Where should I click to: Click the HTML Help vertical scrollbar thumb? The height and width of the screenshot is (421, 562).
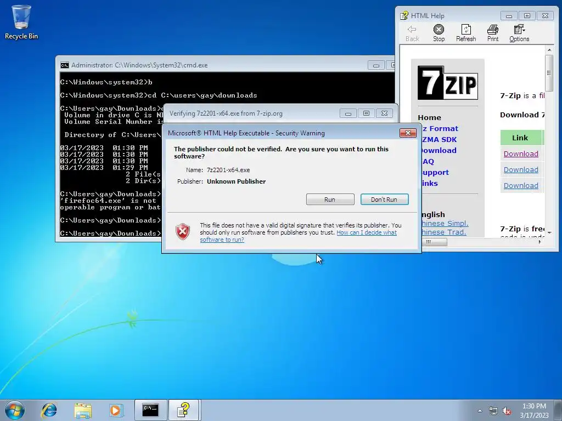[x=549, y=73]
